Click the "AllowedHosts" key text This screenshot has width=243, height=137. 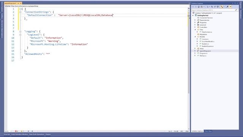click(33, 54)
